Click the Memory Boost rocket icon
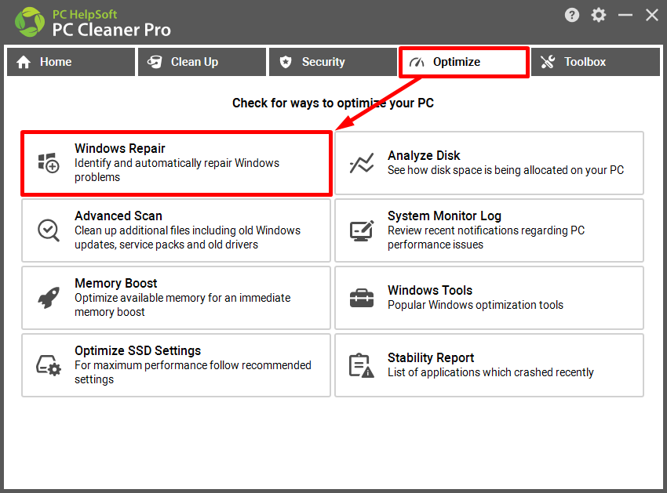Screen dimensions: 667x493 [49, 298]
